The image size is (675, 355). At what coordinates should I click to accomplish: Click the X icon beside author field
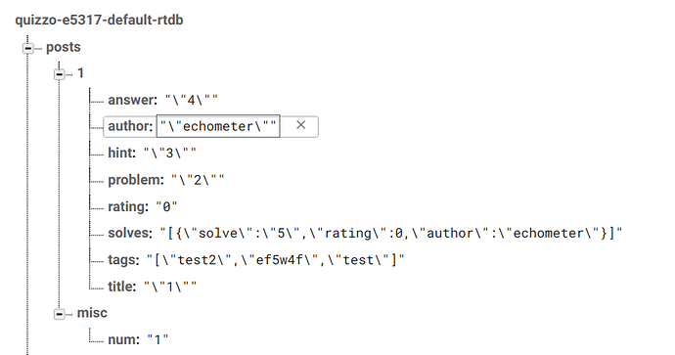tap(300, 125)
